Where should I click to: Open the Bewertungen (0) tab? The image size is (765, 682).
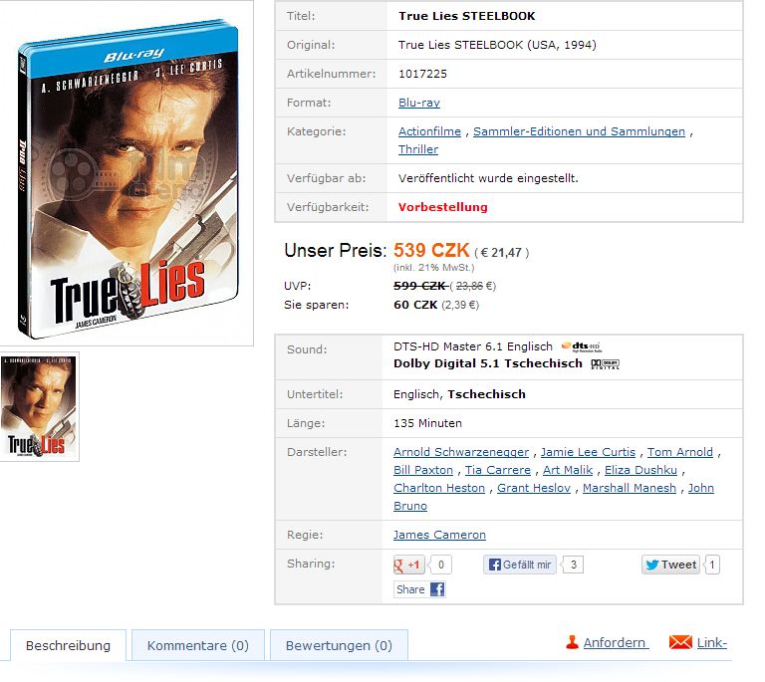[x=339, y=645]
